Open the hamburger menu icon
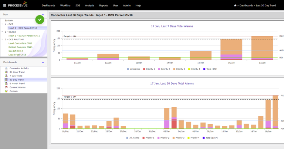The height and width of the screenshot is (149, 284). point(5,6)
